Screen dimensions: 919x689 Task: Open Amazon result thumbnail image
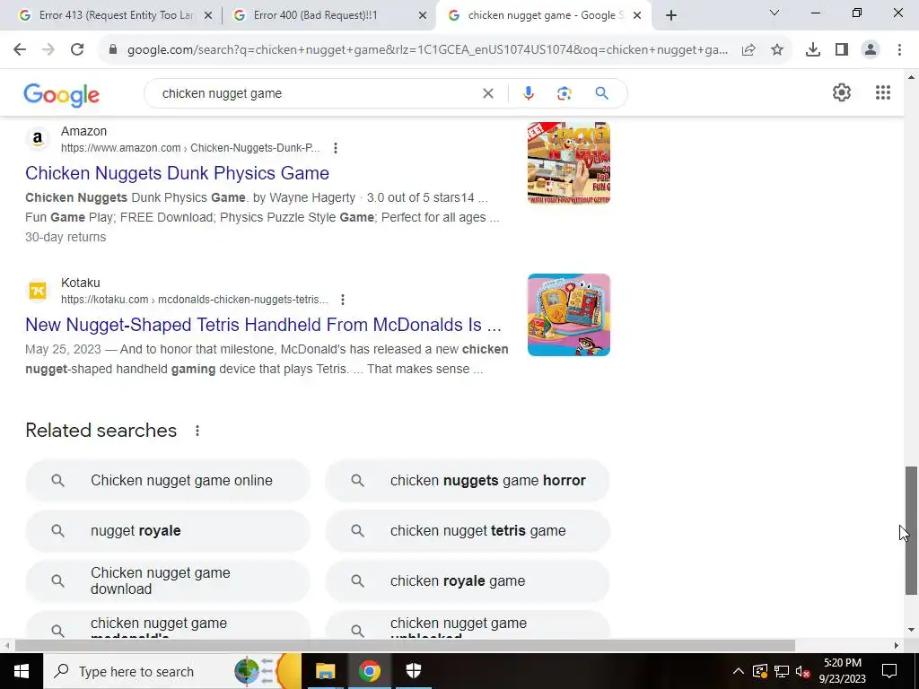pos(568,163)
